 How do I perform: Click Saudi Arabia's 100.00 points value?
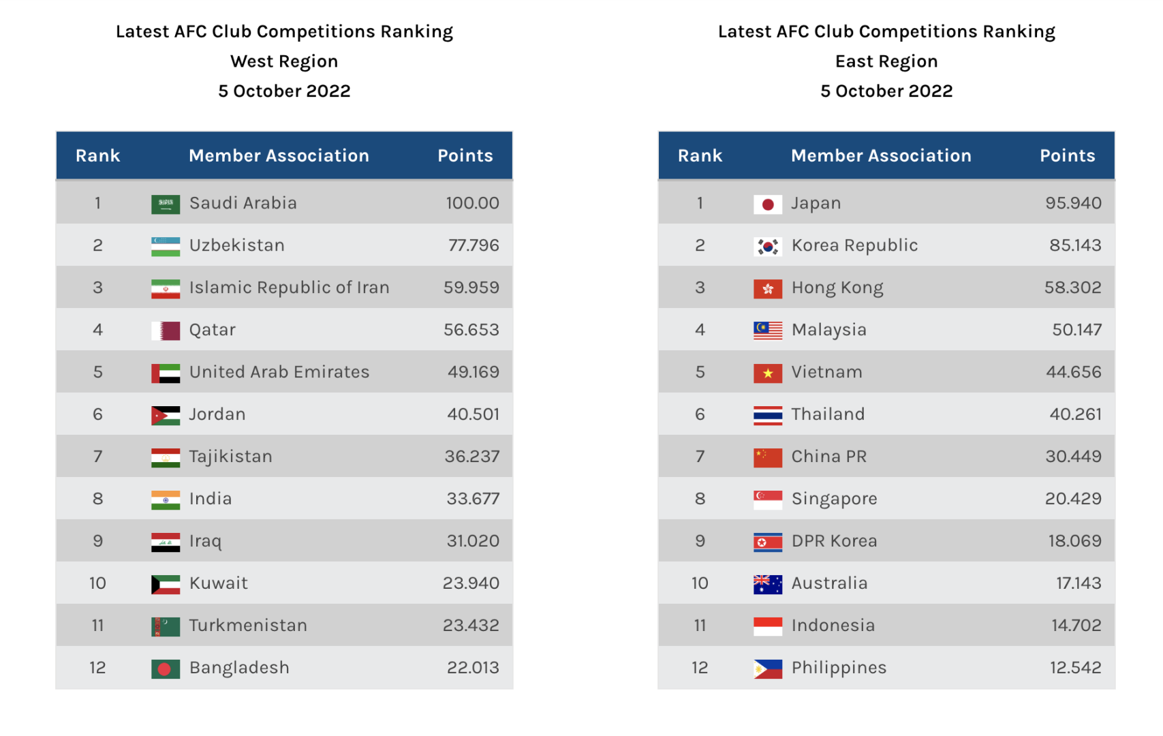[x=472, y=203]
